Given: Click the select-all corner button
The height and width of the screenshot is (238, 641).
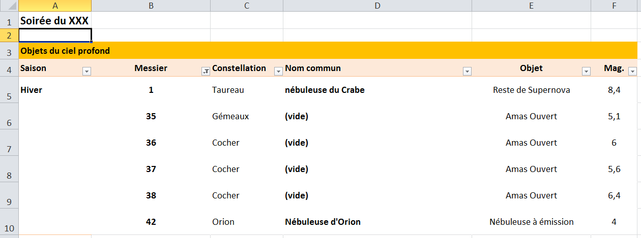Looking at the screenshot, I should coord(9,6).
